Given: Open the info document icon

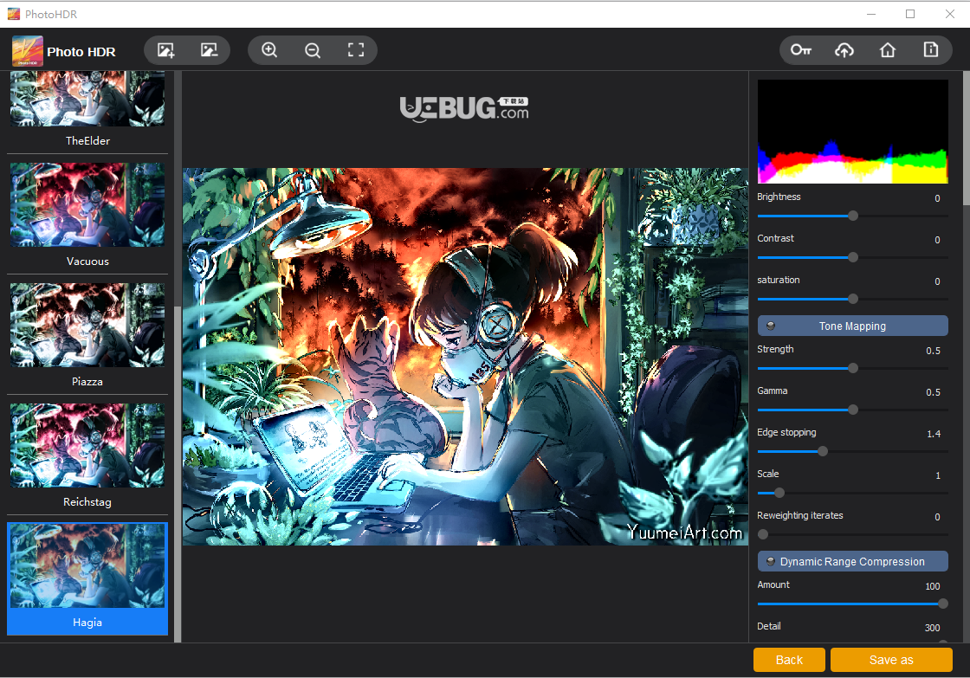Looking at the screenshot, I should [930, 50].
